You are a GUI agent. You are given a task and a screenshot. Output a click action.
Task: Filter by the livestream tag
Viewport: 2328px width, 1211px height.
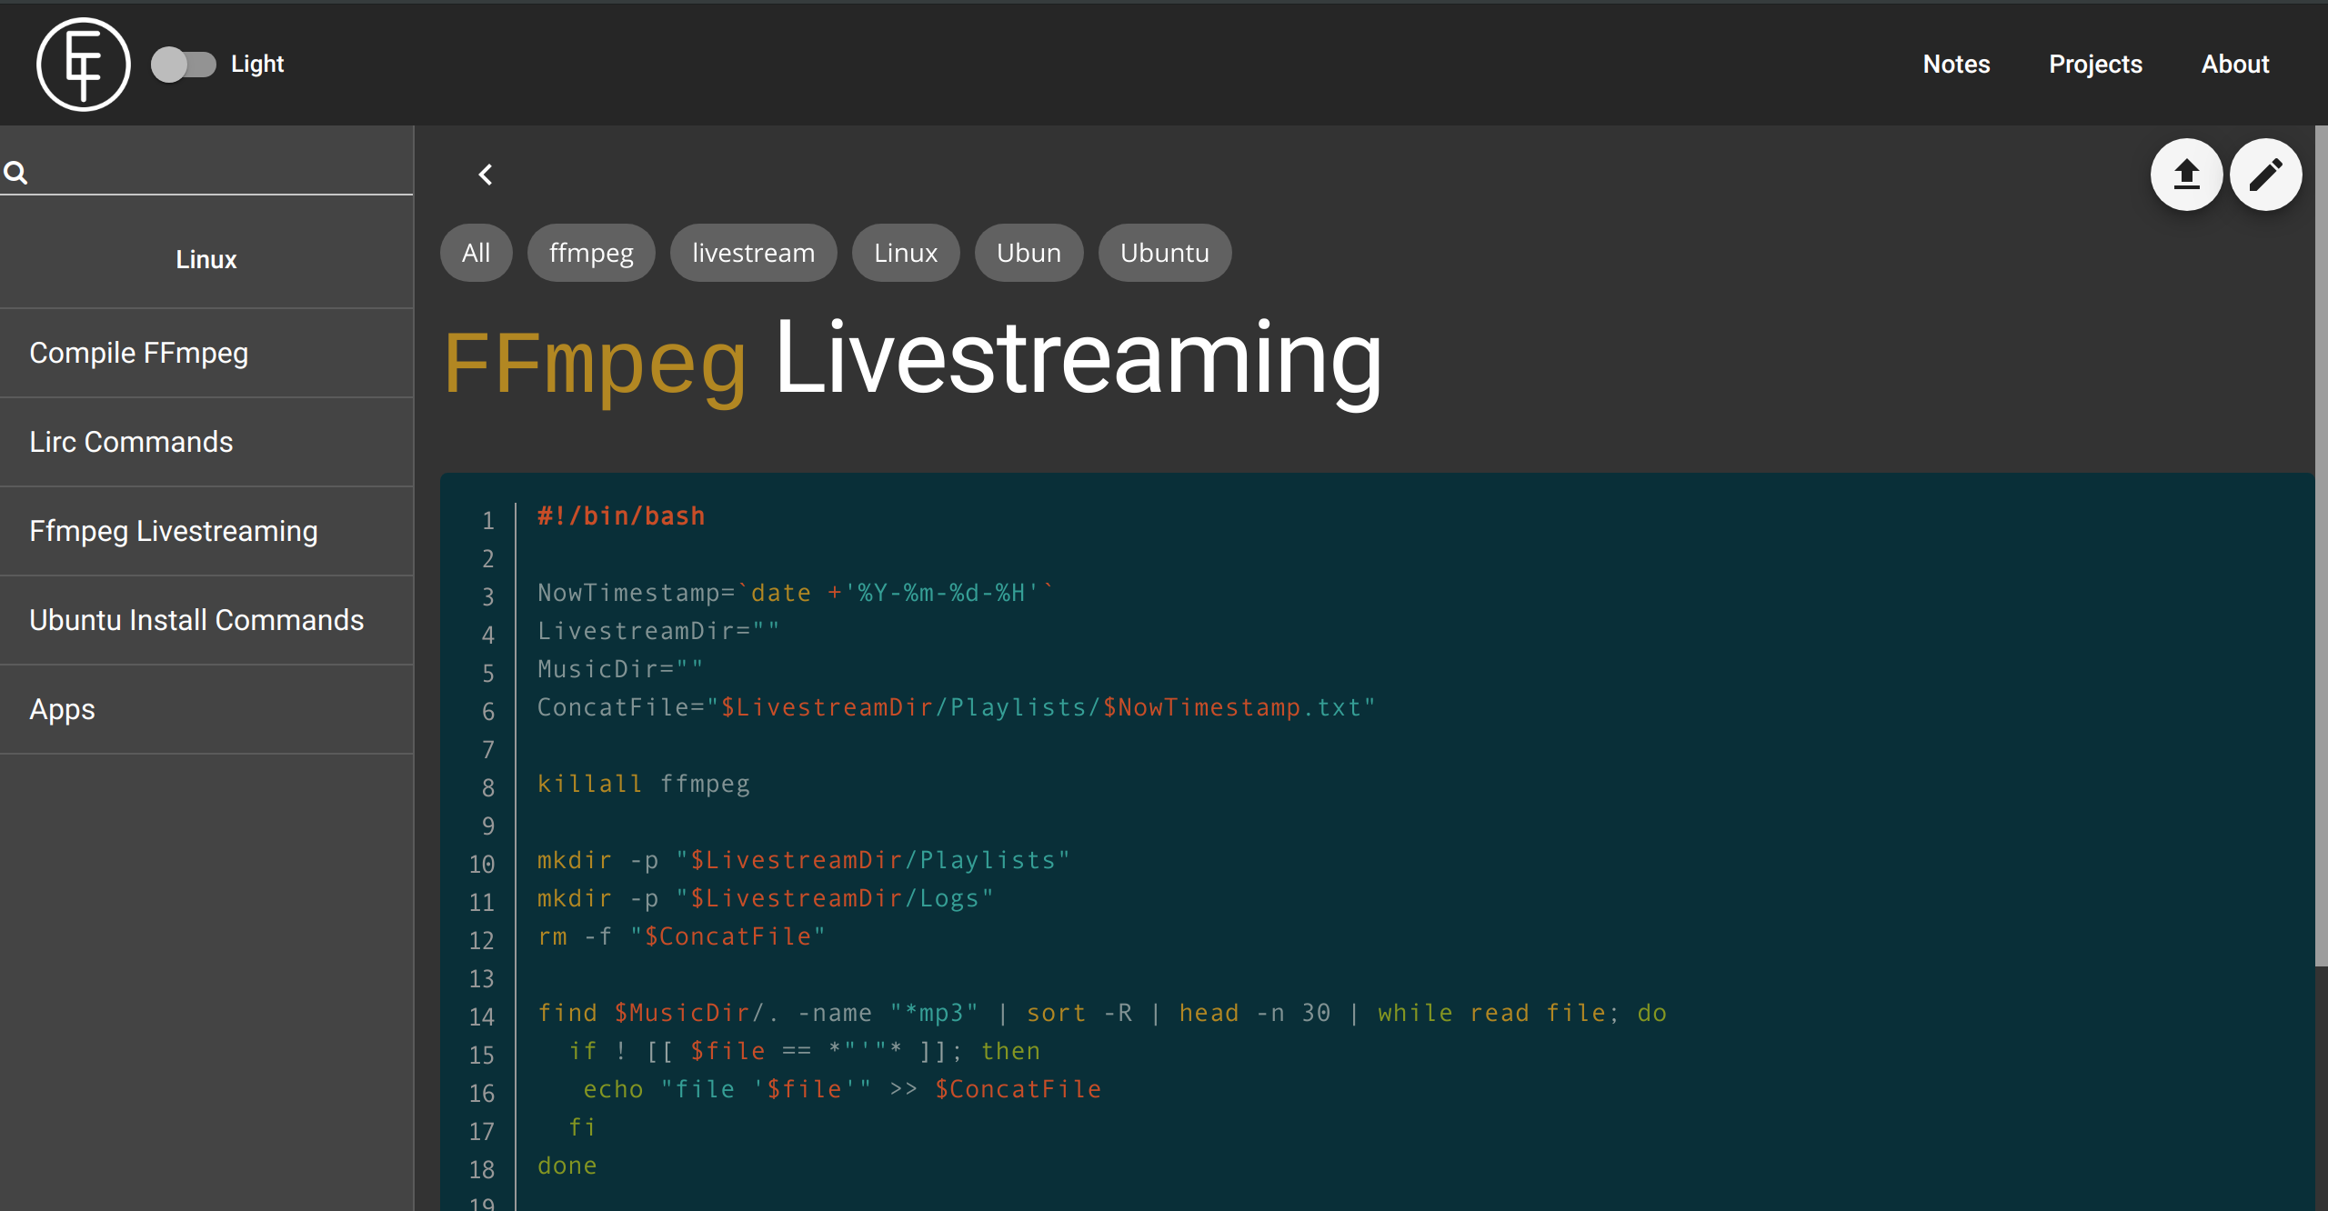753,253
